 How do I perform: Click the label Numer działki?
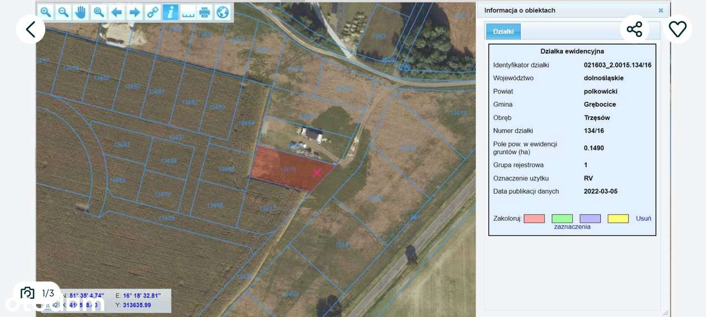(513, 131)
